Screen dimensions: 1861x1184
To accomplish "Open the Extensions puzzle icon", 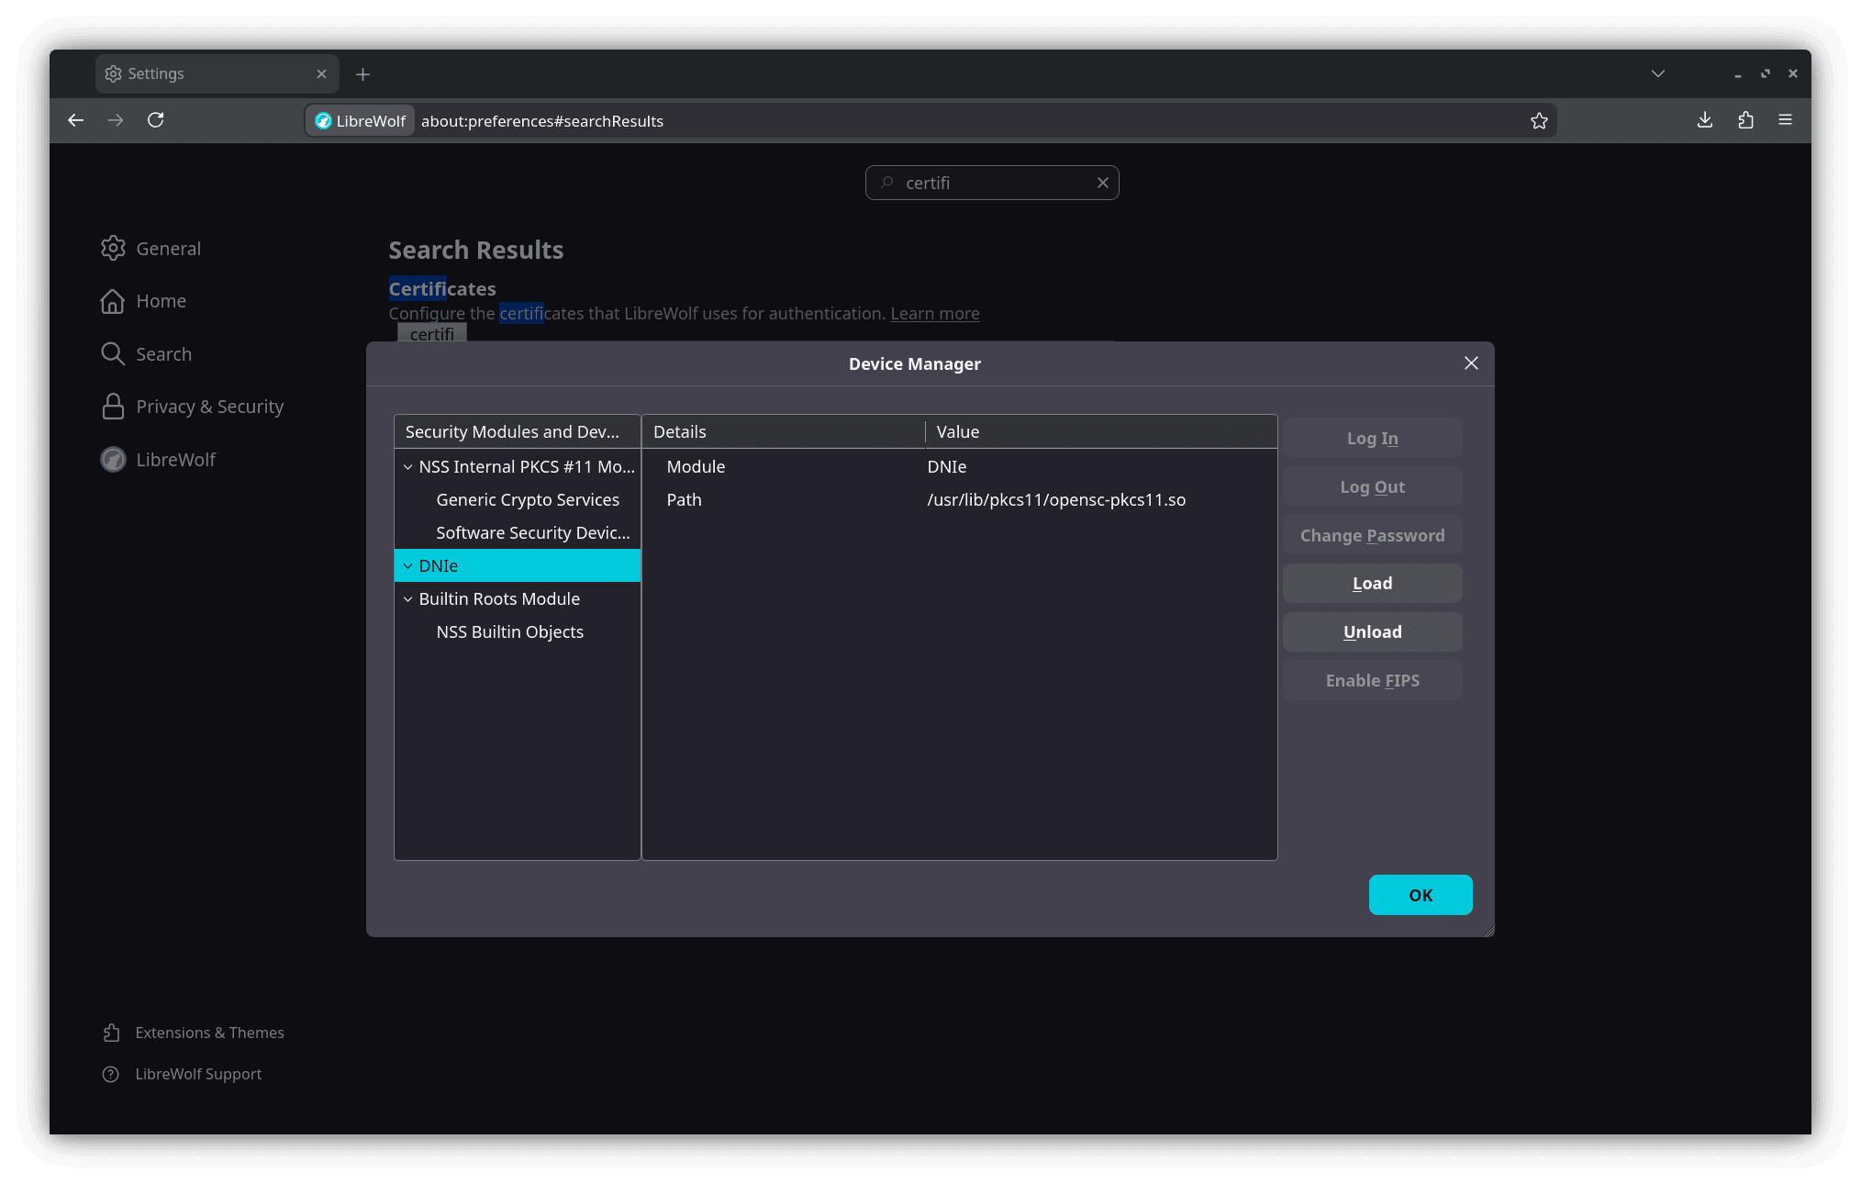I will (1745, 120).
